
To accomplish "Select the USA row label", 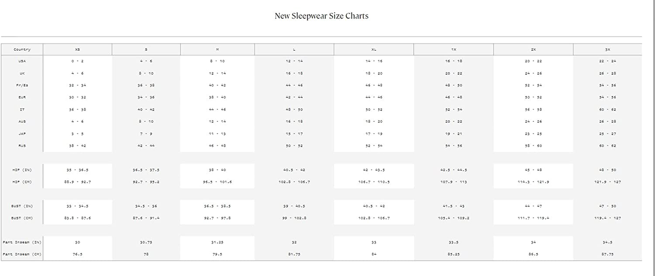I will tap(22, 61).
